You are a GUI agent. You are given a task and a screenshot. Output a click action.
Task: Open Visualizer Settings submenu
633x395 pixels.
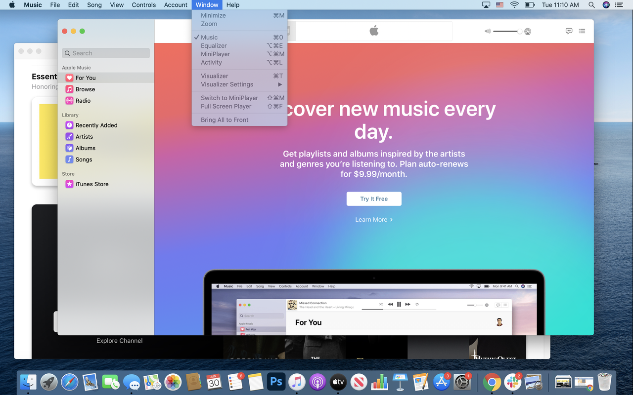click(x=239, y=84)
